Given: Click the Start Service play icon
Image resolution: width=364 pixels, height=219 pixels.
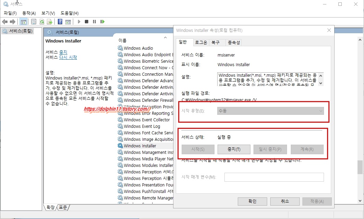Looking at the screenshot, I should tap(79, 22).
